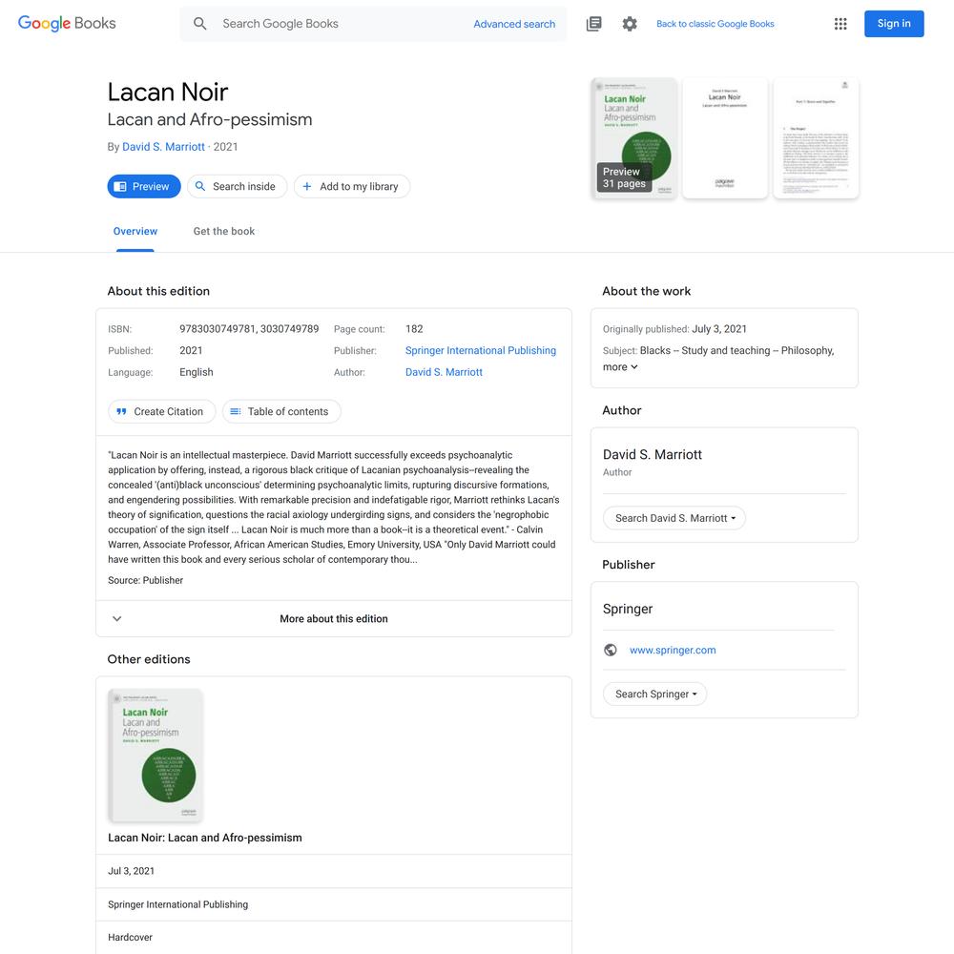Visit www.springer.com link
The image size is (954, 954).
(673, 650)
